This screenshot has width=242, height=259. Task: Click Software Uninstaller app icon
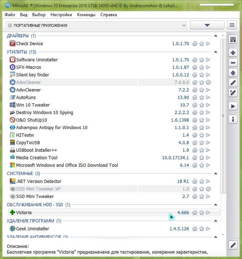tap(13, 60)
